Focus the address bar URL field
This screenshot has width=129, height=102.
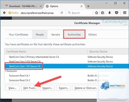[37, 13]
